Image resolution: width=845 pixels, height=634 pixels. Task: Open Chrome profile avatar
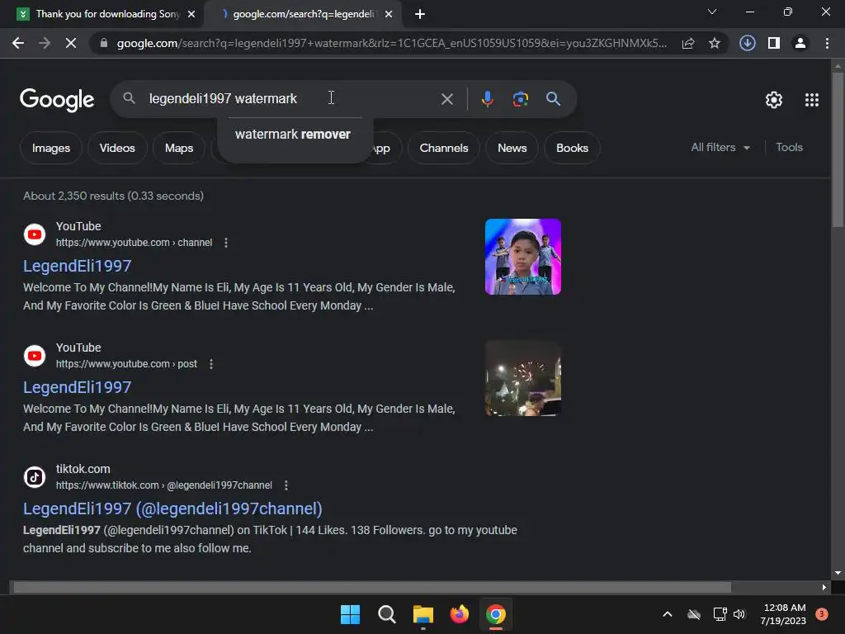(x=800, y=43)
